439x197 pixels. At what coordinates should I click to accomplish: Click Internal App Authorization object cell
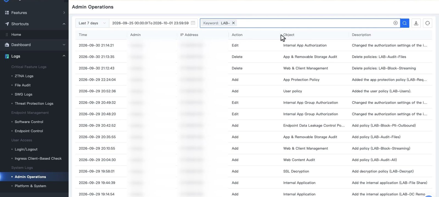coord(305,45)
